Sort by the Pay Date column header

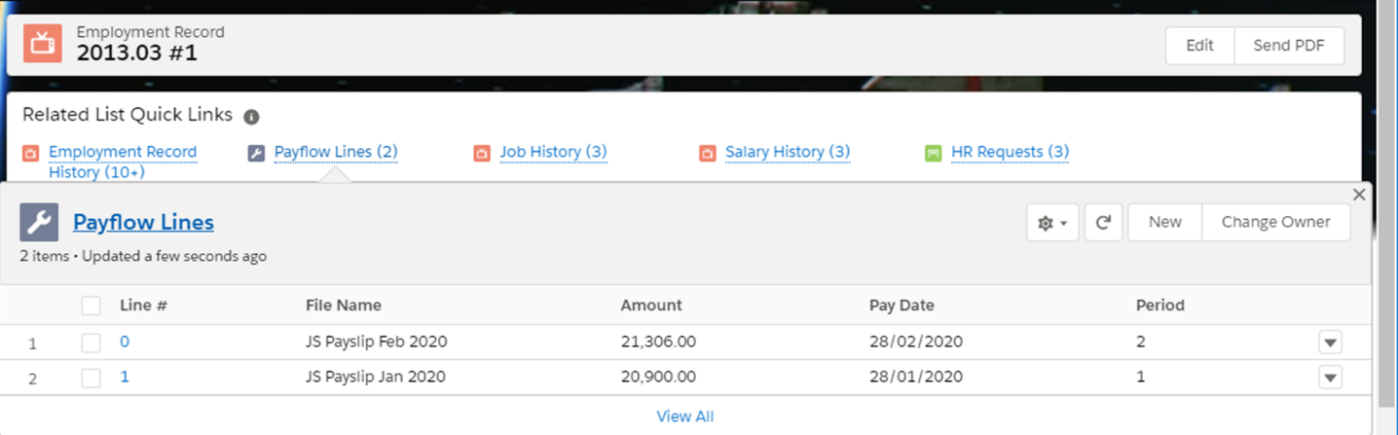click(901, 306)
